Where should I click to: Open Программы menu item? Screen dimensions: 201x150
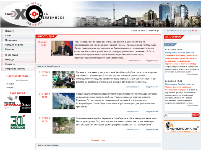coord(18,40)
